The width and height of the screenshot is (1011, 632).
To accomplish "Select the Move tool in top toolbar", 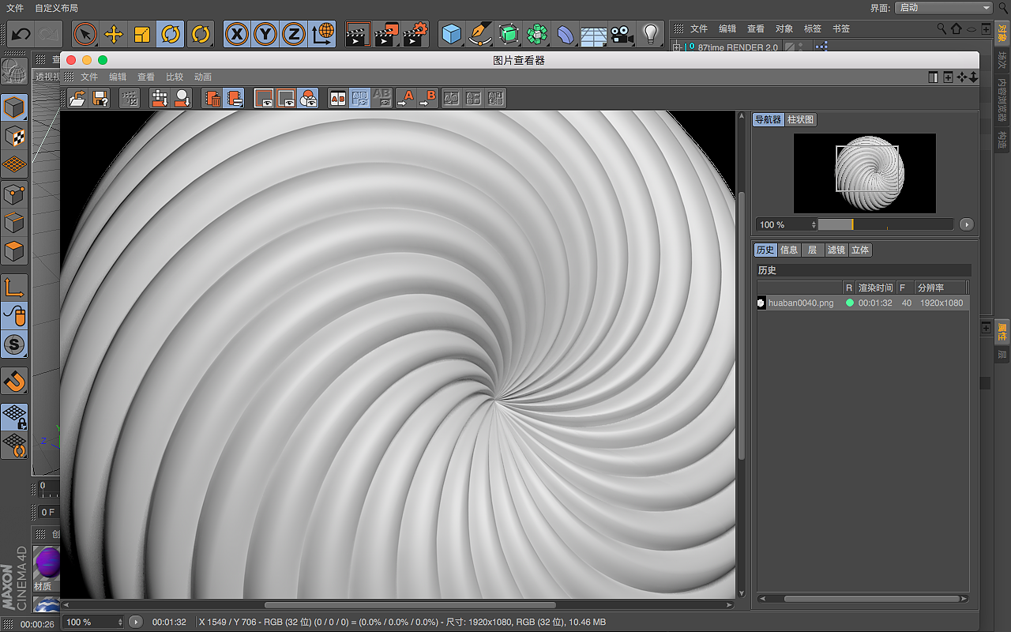I will click(114, 34).
